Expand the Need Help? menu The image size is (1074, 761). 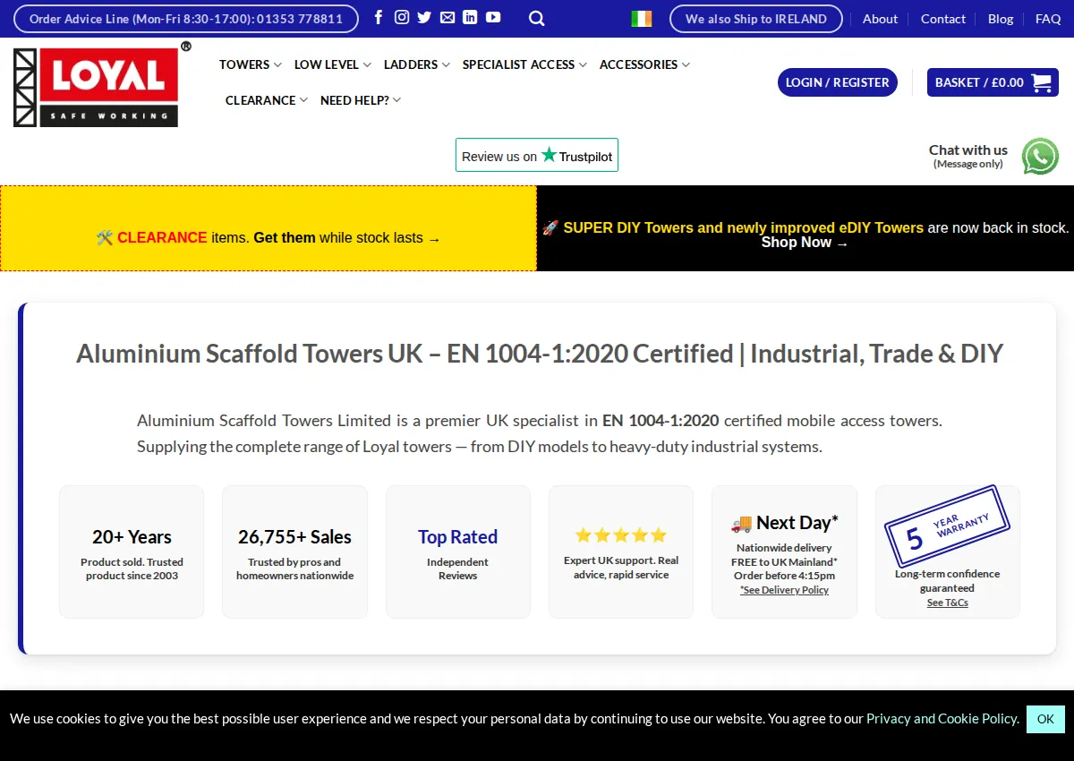coord(361,100)
